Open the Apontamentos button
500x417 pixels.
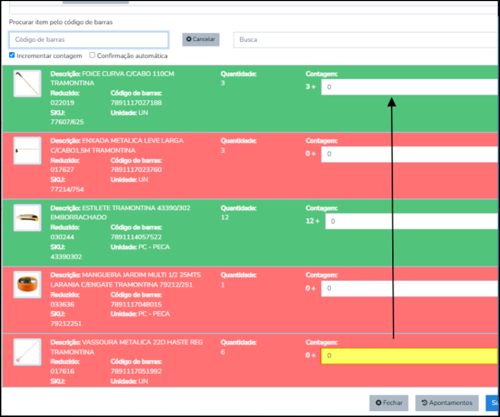click(x=447, y=403)
